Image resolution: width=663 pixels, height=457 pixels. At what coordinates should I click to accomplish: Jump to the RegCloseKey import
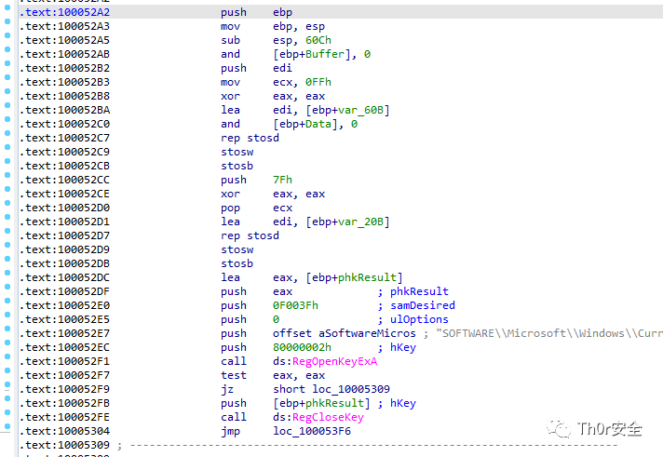[328, 417]
